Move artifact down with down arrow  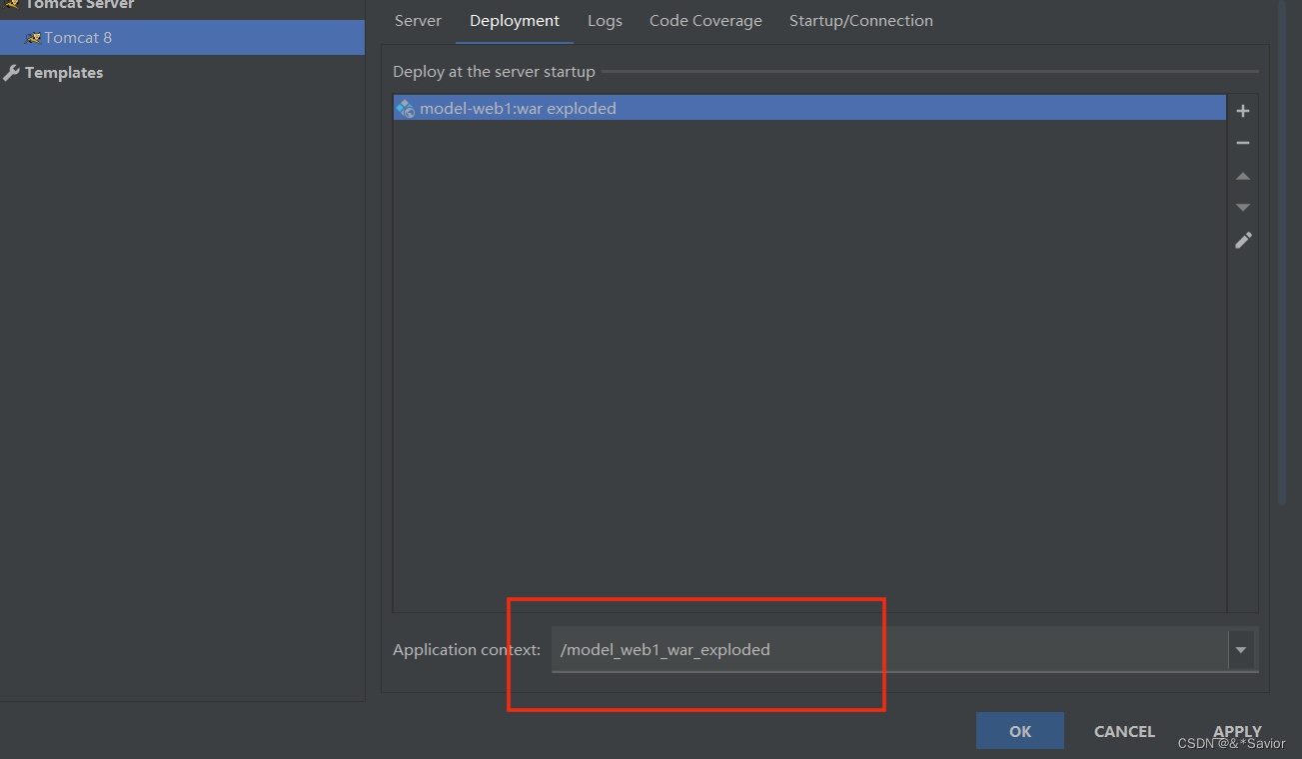[x=1243, y=208]
